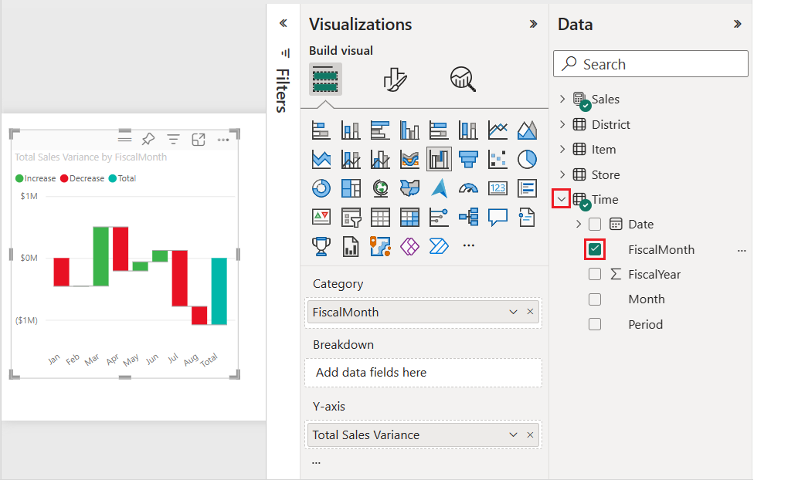The width and height of the screenshot is (798, 480).
Task: Click the red August decrease bar
Action: [199, 315]
